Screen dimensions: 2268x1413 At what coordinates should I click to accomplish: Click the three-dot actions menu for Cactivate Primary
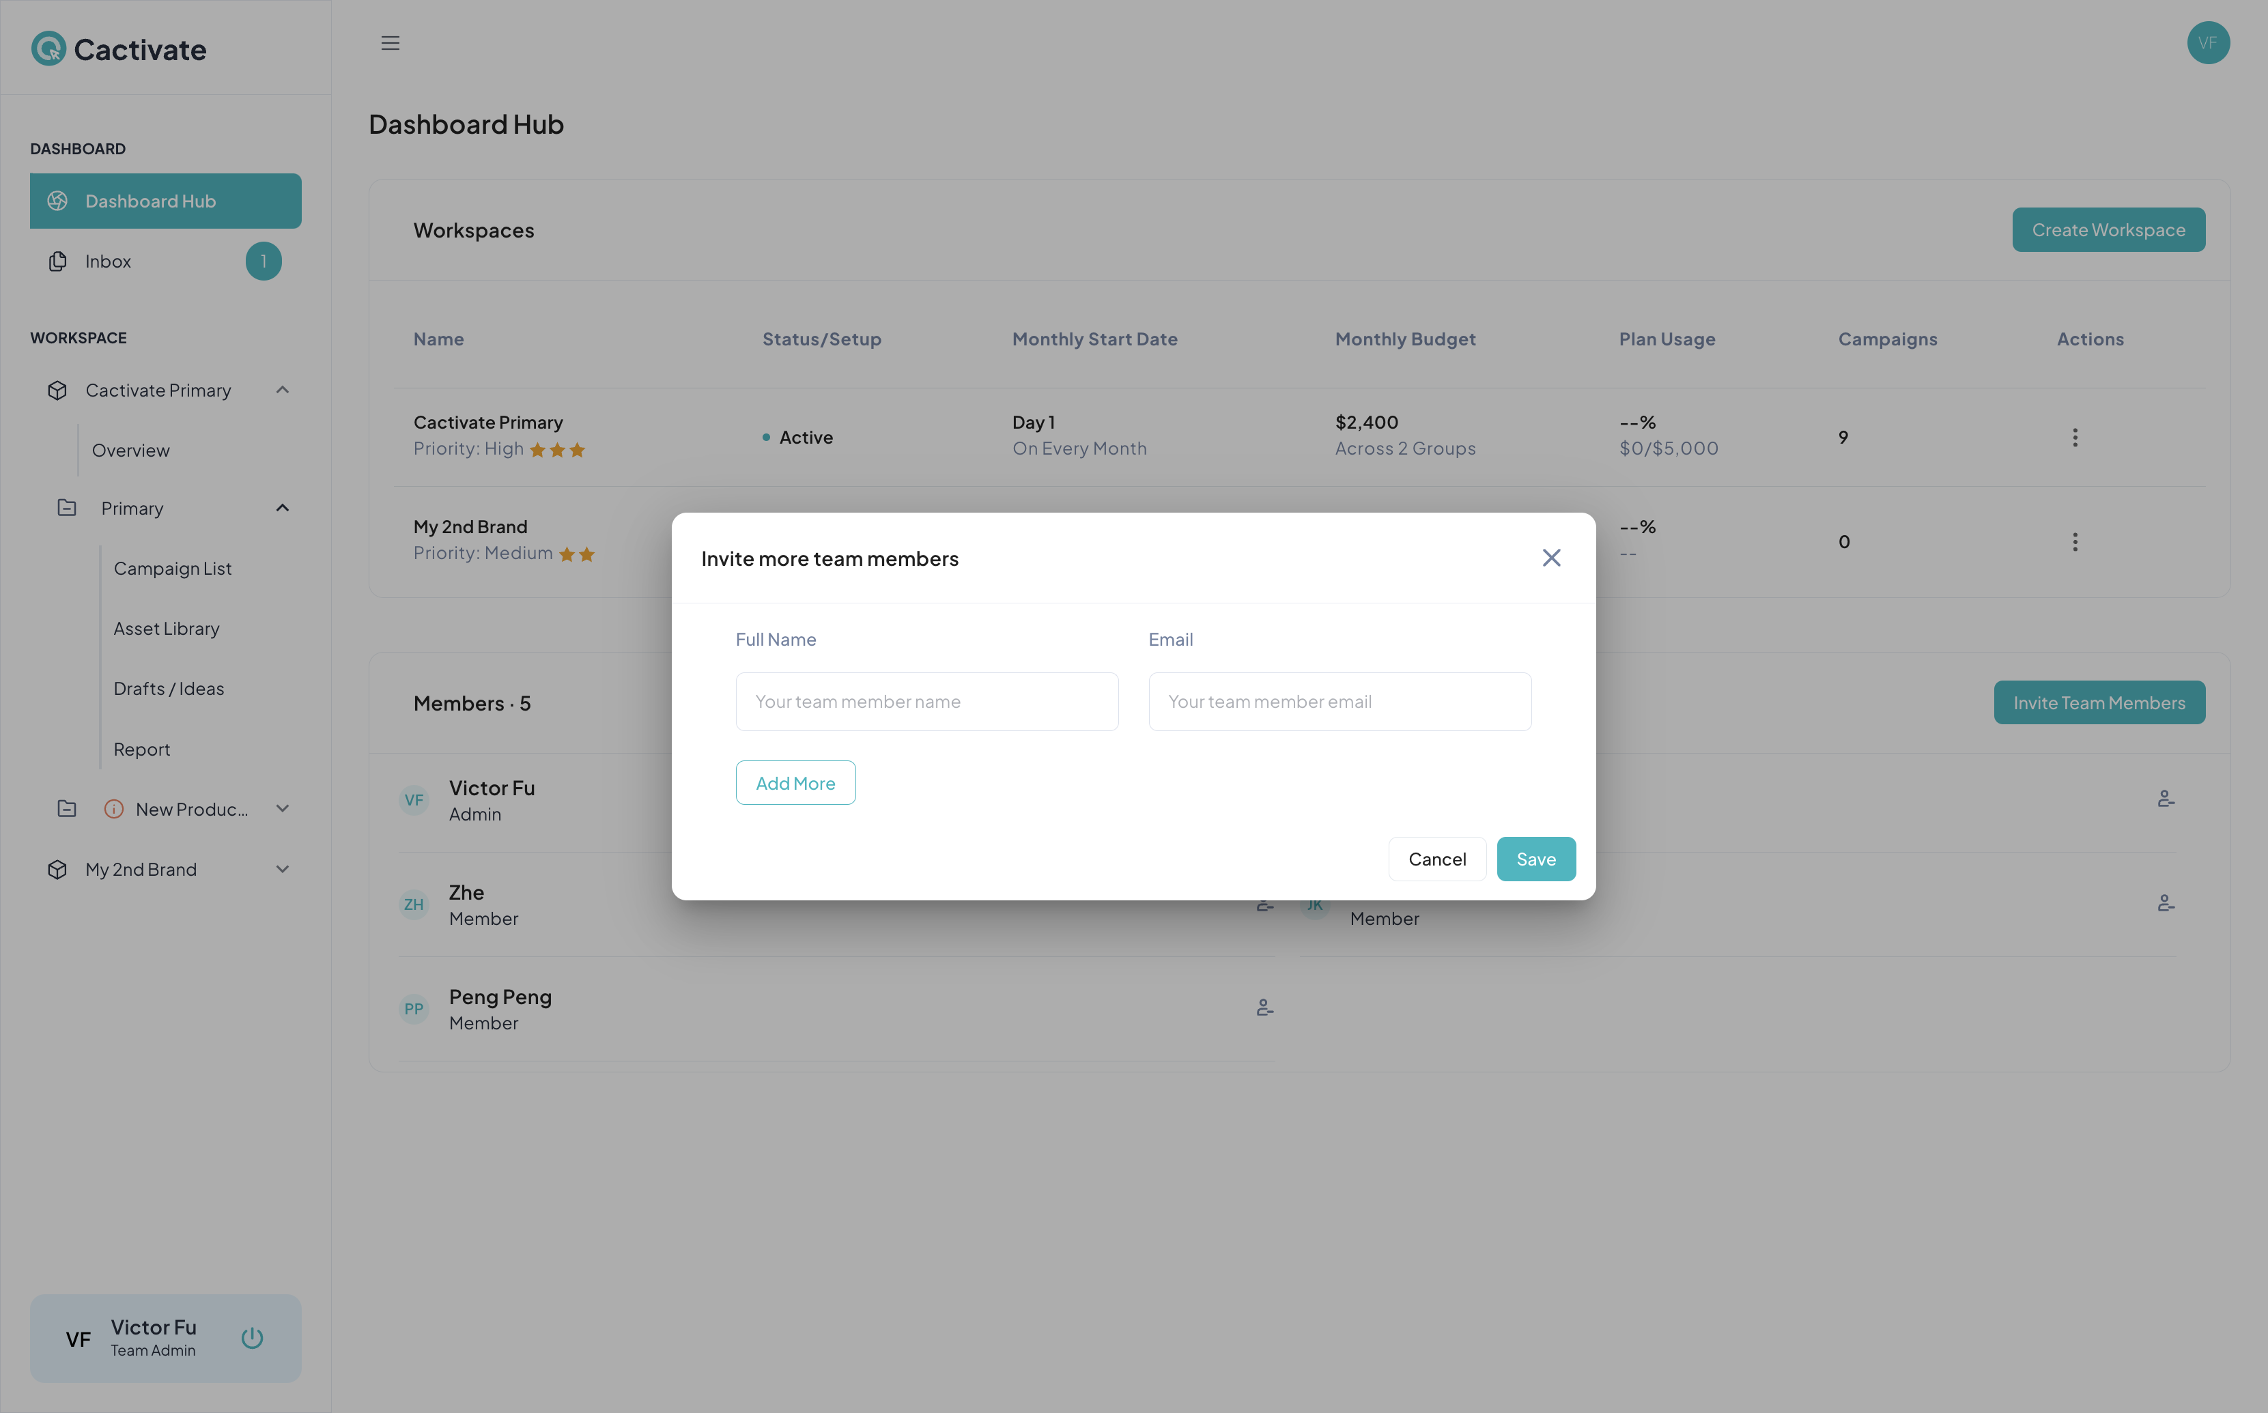pyautogui.click(x=2076, y=436)
